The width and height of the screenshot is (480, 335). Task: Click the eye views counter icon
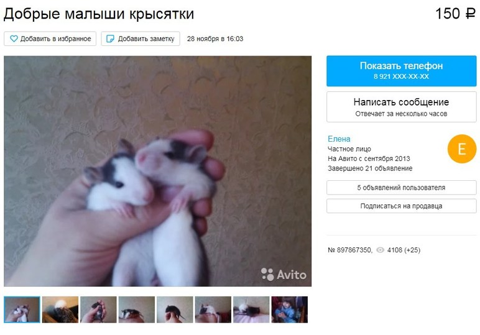point(380,250)
